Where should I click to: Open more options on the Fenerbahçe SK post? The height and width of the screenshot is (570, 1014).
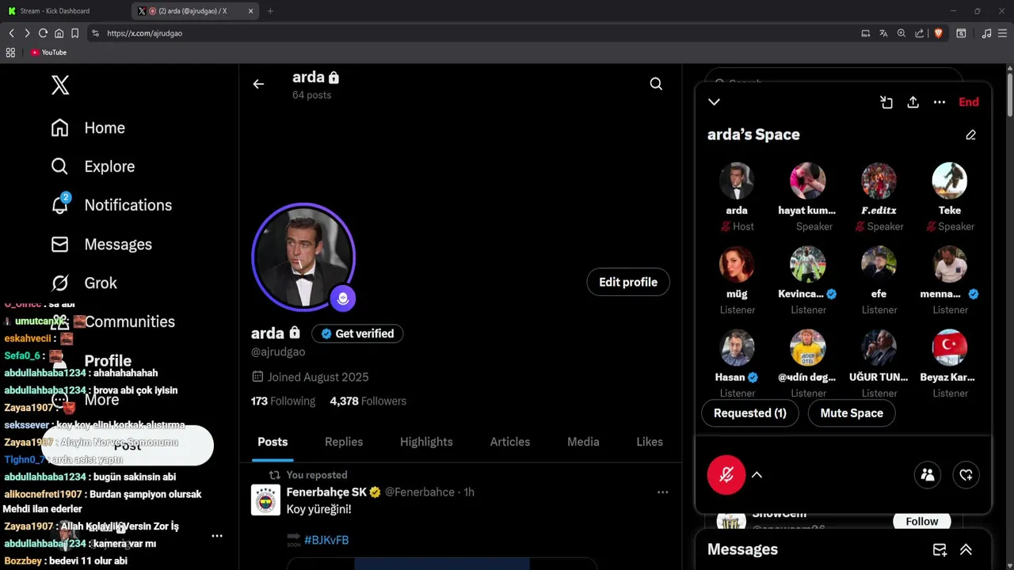[662, 492]
